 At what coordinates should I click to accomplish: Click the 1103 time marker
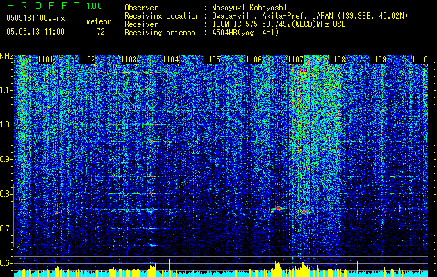(129, 60)
